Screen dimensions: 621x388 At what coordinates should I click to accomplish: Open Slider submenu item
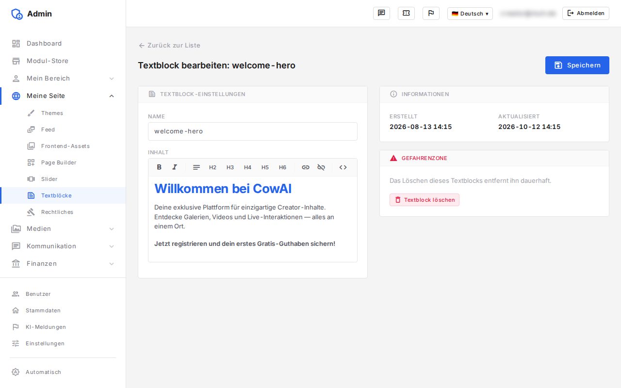click(x=63, y=179)
